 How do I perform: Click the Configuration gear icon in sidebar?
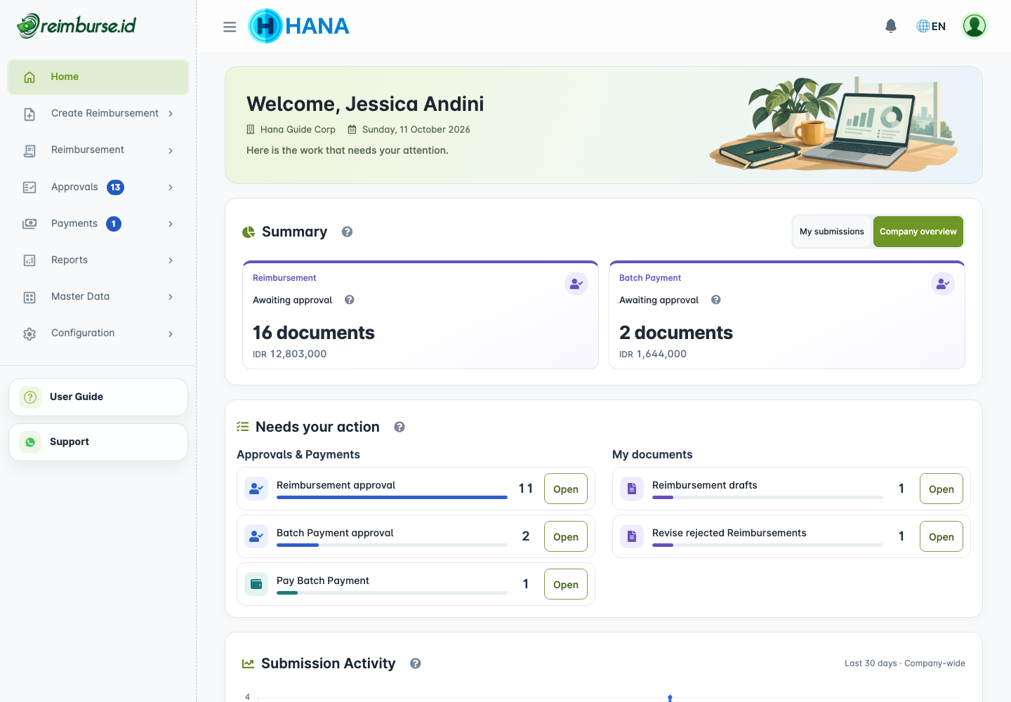[x=29, y=333]
